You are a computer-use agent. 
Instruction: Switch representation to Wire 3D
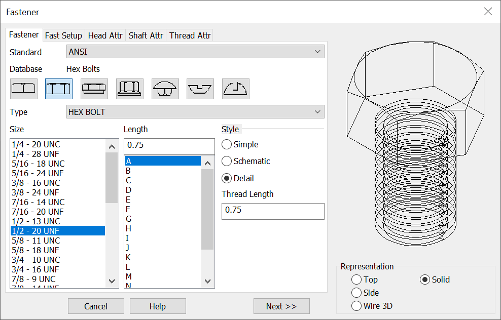356,305
